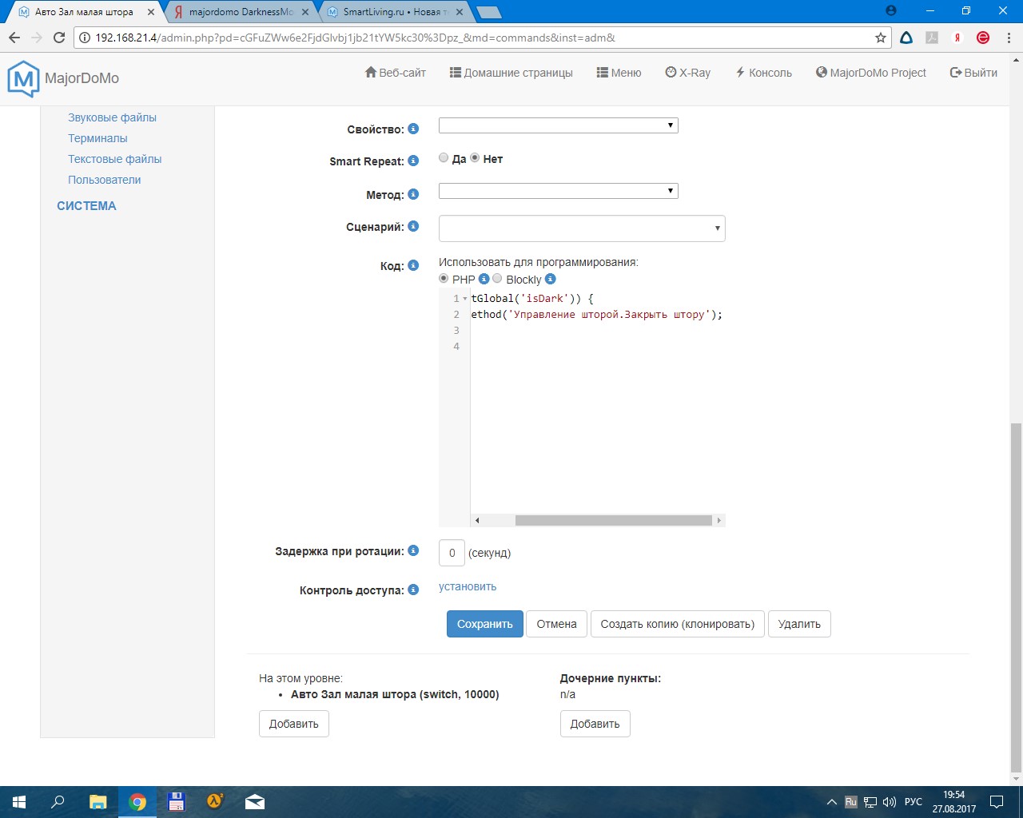Open Текстовые файлы in sidebar
This screenshot has height=818, width=1023.
115,159
